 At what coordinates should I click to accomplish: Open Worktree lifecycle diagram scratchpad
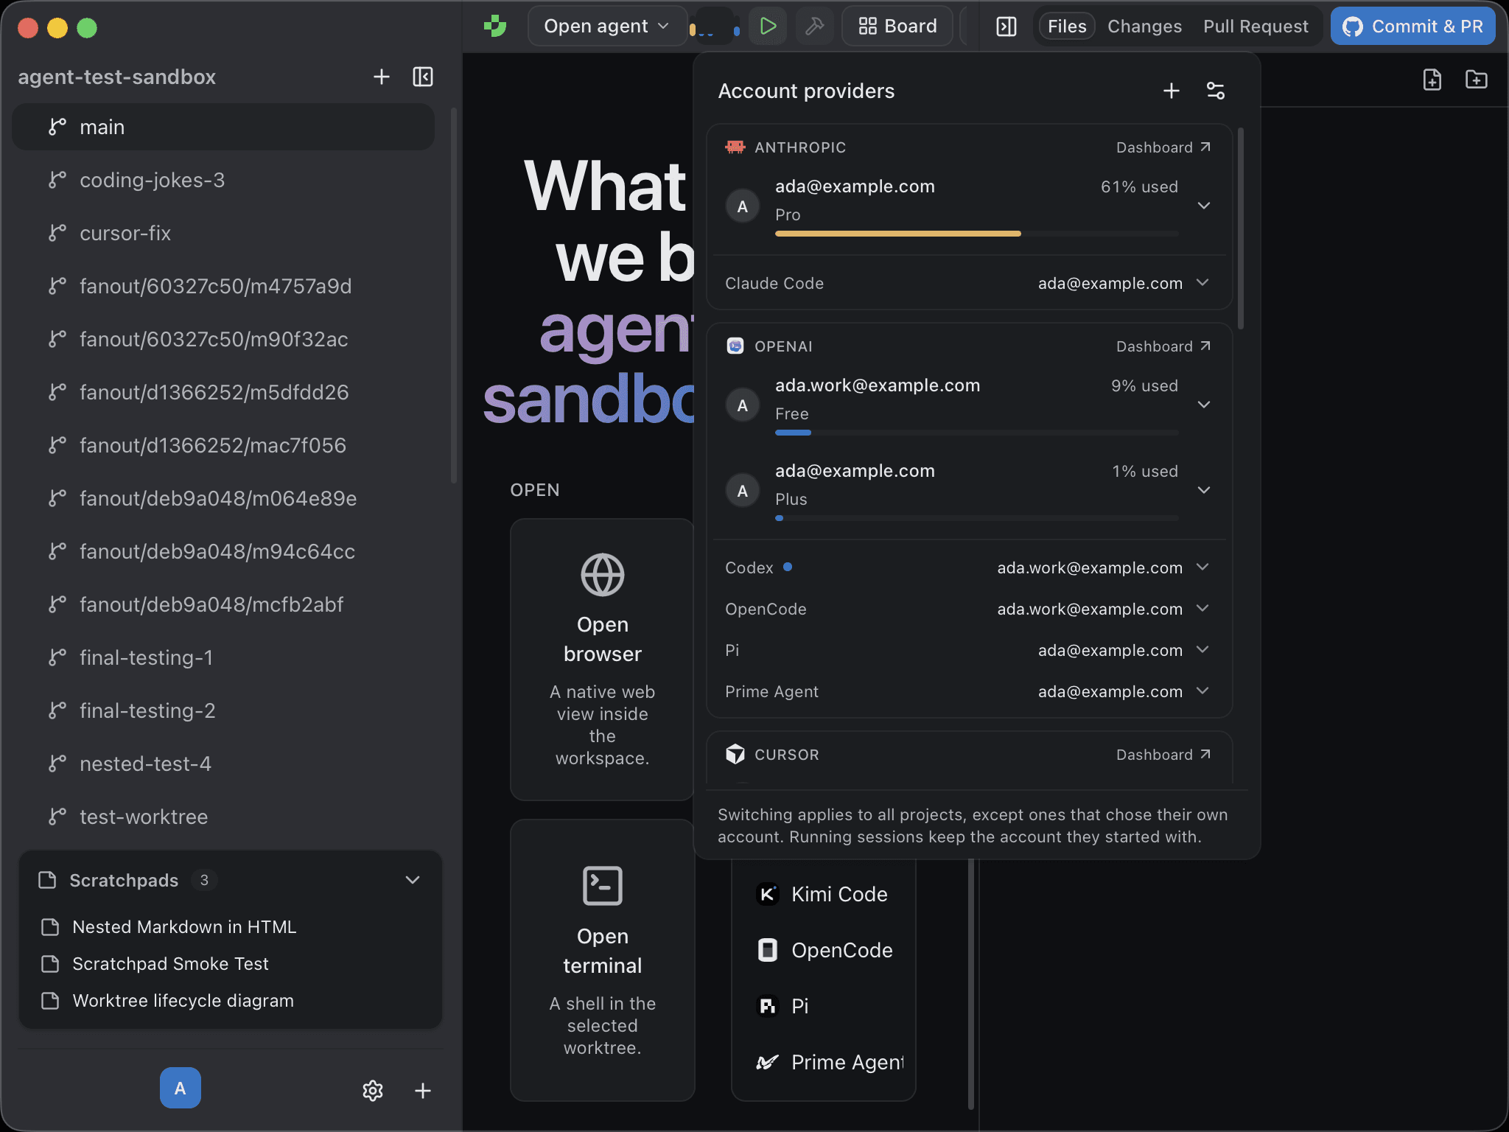(230, 1001)
